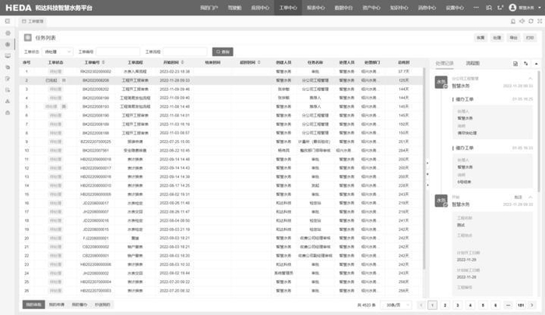Open the 工单状态 待处理 dropdown
The width and height of the screenshot is (545, 315).
tap(58, 52)
